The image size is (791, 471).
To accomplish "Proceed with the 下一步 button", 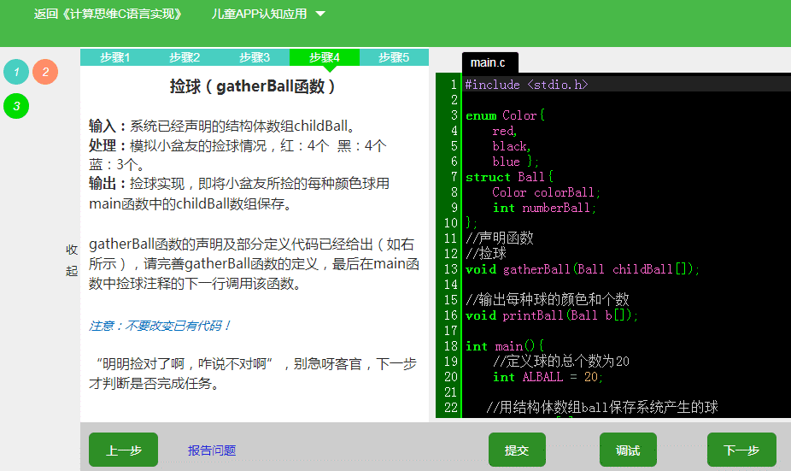I will coord(741,450).
